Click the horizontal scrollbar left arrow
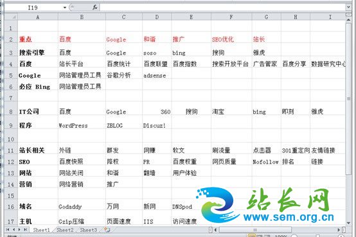Viewport: 356px width, 237px height. coord(215,230)
